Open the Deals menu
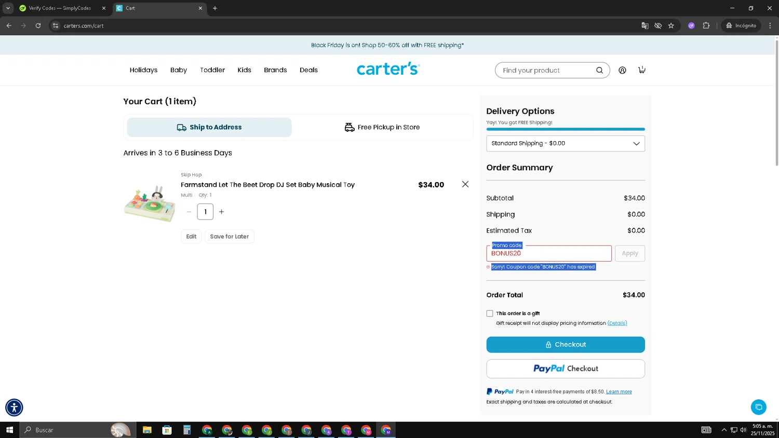Viewport: 779px width, 438px height. click(x=308, y=70)
